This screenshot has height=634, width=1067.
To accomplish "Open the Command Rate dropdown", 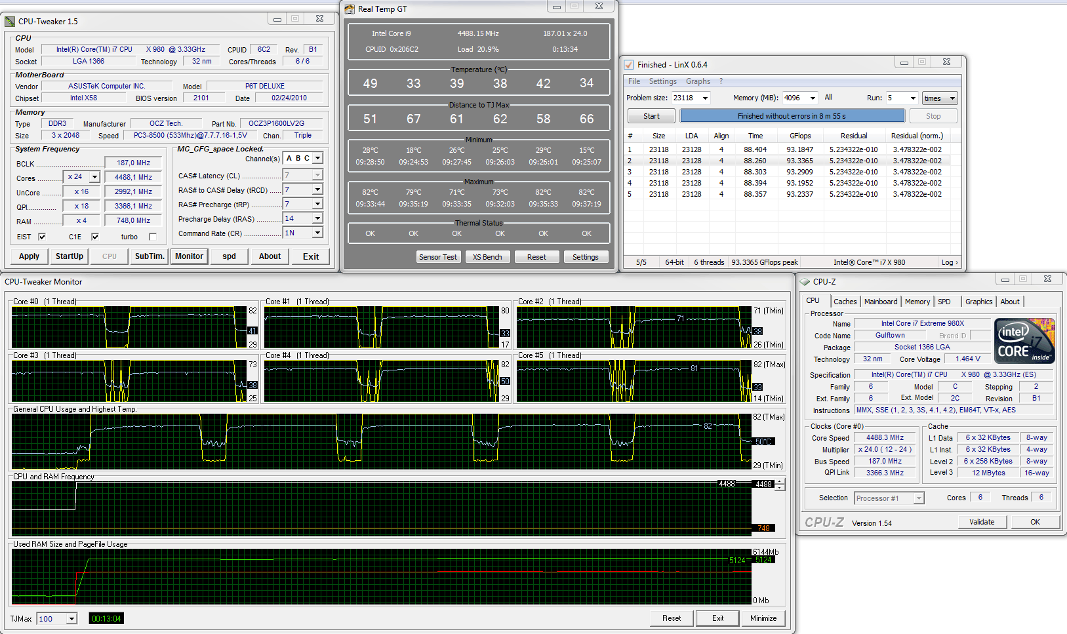I will [317, 233].
